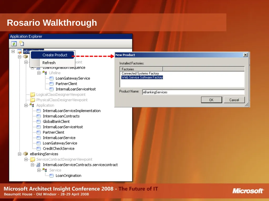Select CreditCheckService tree item
The height and width of the screenshot is (201, 269).
59,149
